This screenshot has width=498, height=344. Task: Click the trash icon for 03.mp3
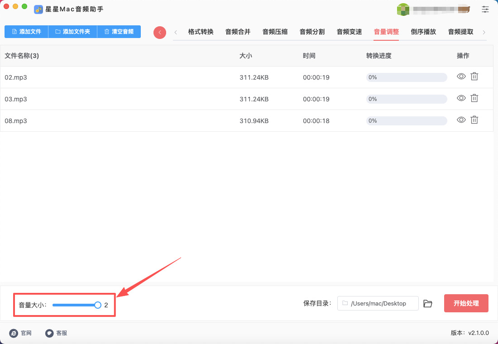pyautogui.click(x=474, y=98)
